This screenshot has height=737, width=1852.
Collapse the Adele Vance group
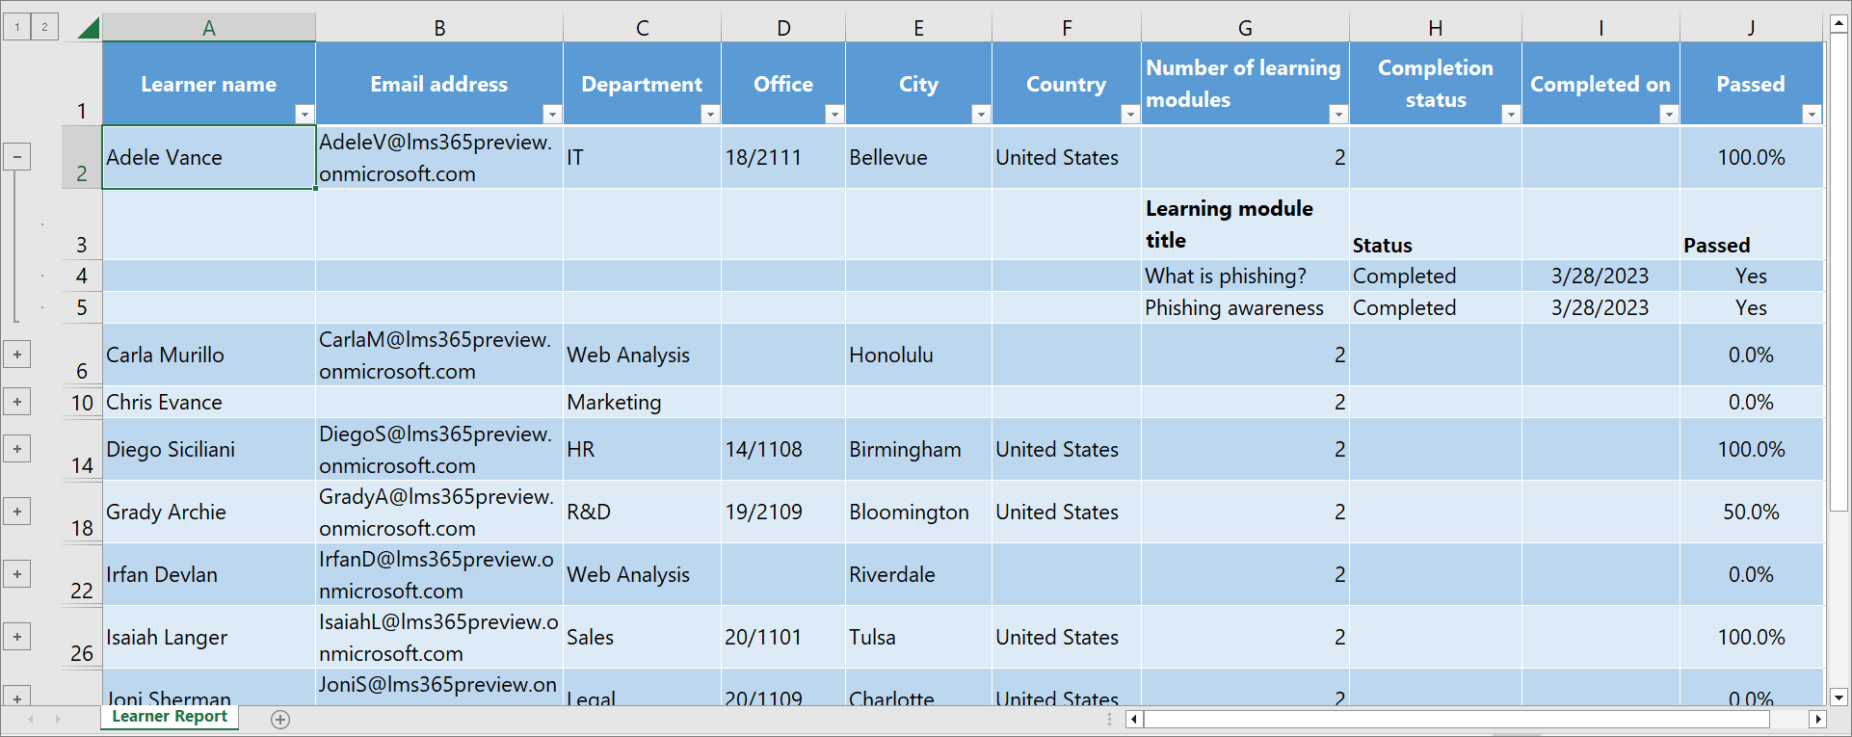(x=17, y=157)
